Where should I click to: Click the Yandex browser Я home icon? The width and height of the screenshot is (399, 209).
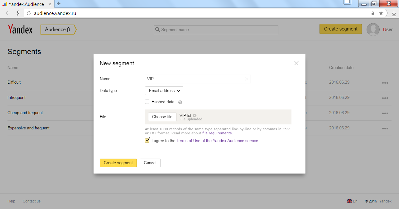point(18,13)
